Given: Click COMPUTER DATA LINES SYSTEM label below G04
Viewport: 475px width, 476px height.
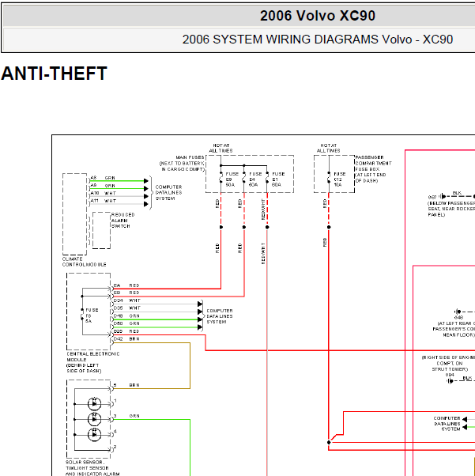Looking at the screenshot, I should (447, 424).
